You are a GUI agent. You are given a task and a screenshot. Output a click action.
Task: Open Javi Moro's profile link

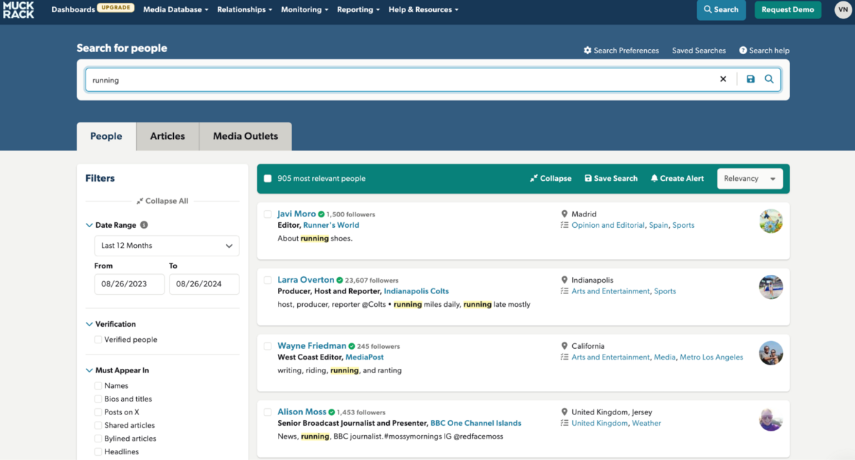coord(296,214)
